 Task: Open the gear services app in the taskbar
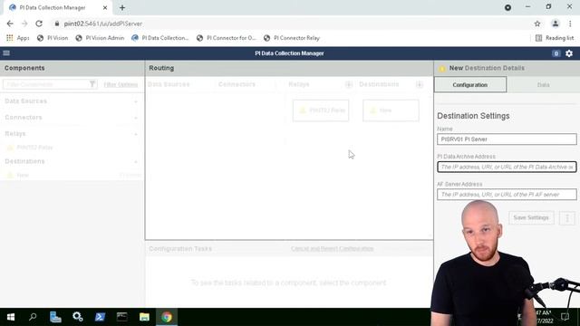[78, 317]
